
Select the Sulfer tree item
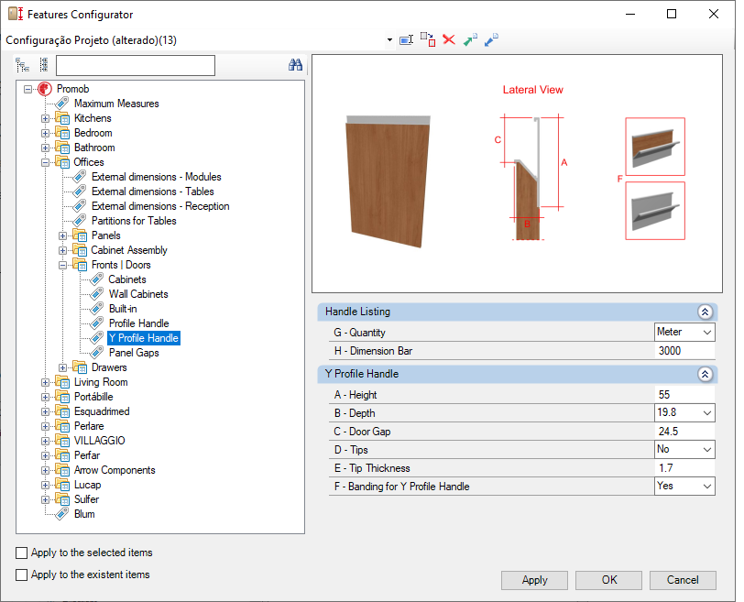pyautogui.click(x=86, y=499)
